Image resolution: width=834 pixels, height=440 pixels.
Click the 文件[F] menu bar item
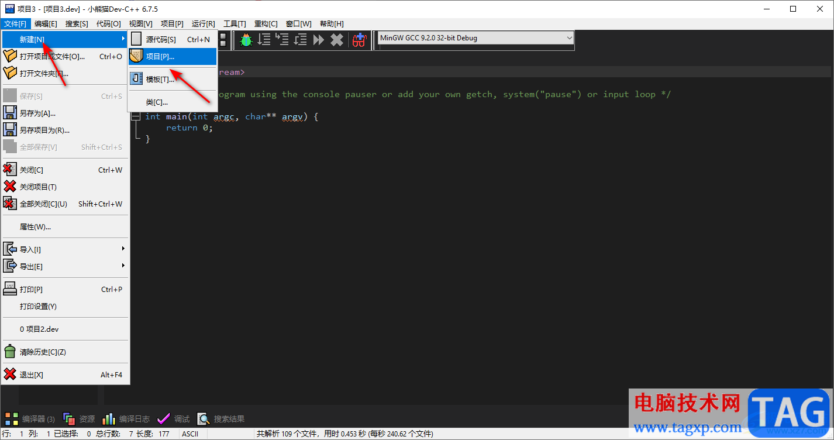(15, 23)
